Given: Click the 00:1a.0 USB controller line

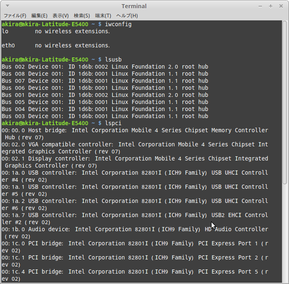Looking at the screenshot, I should (135, 173).
